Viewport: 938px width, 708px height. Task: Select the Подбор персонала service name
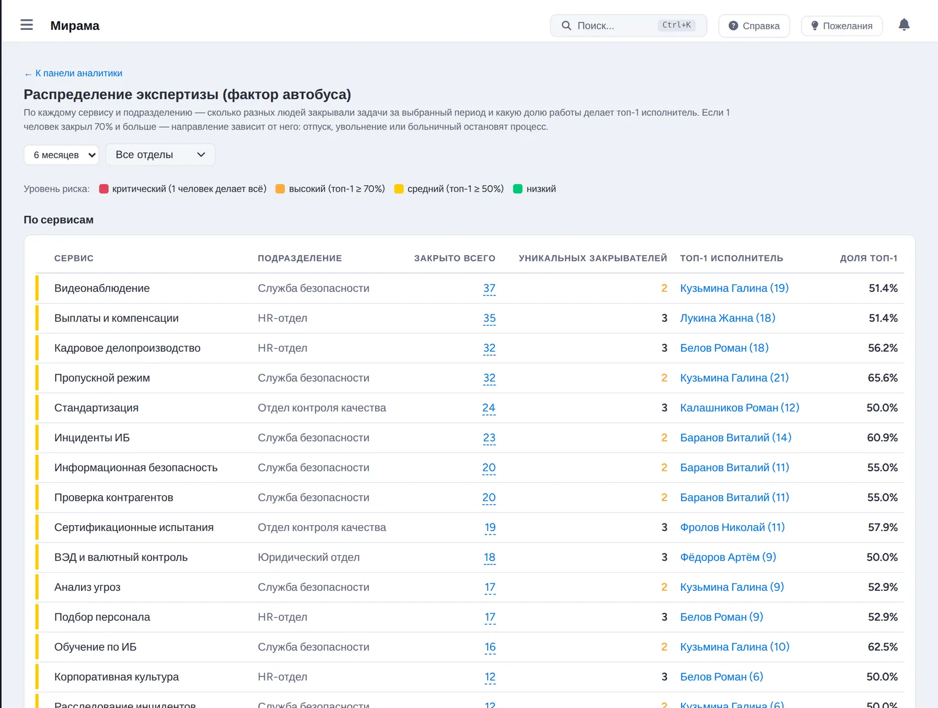click(x=102, y=617)
